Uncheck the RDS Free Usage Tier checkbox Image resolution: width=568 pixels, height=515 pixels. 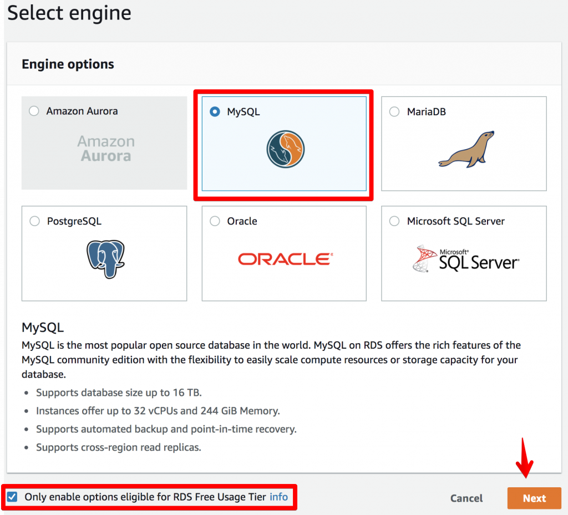point(12,497)
